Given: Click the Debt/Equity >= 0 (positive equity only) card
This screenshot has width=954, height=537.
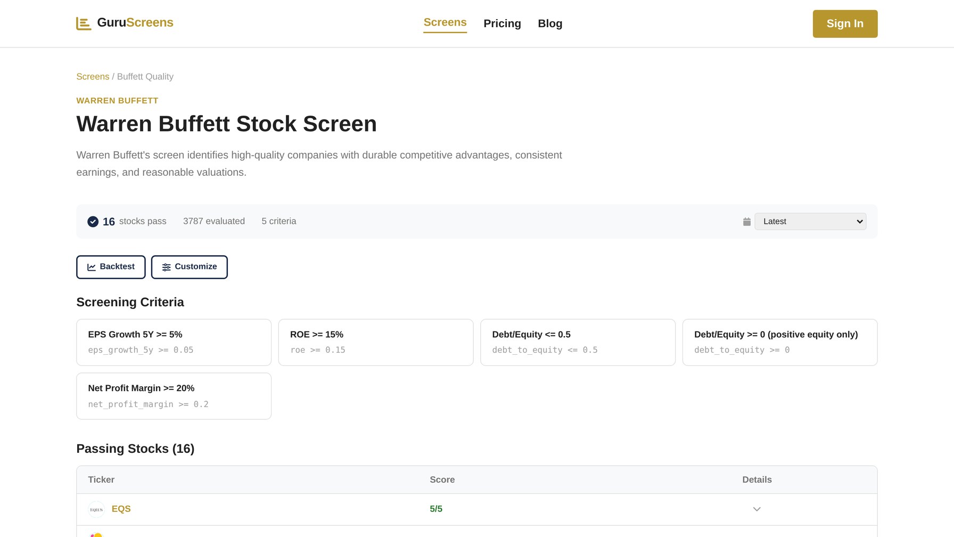Looking at the screenshot, I should point(780,343).
